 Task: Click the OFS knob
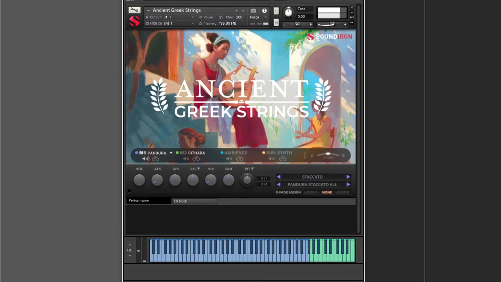pyautogui.click(x=175, y=180)
